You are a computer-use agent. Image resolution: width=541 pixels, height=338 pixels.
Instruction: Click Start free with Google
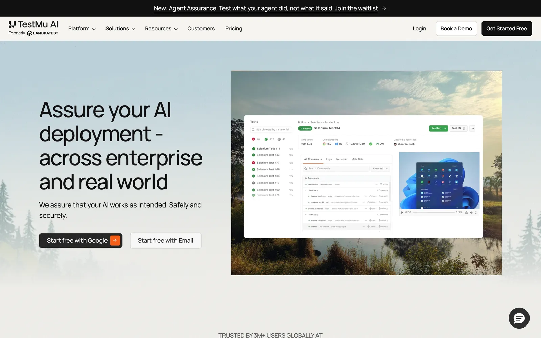[80, 240]
